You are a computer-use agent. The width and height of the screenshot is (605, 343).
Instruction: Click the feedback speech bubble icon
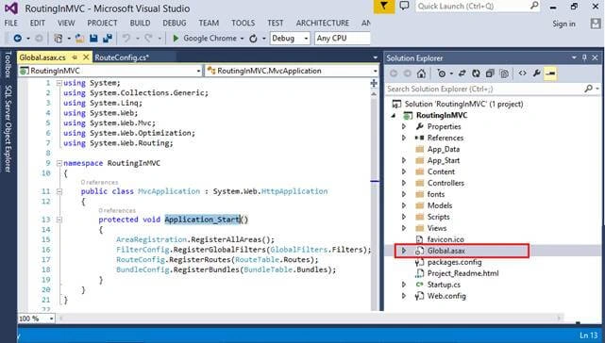404,6
